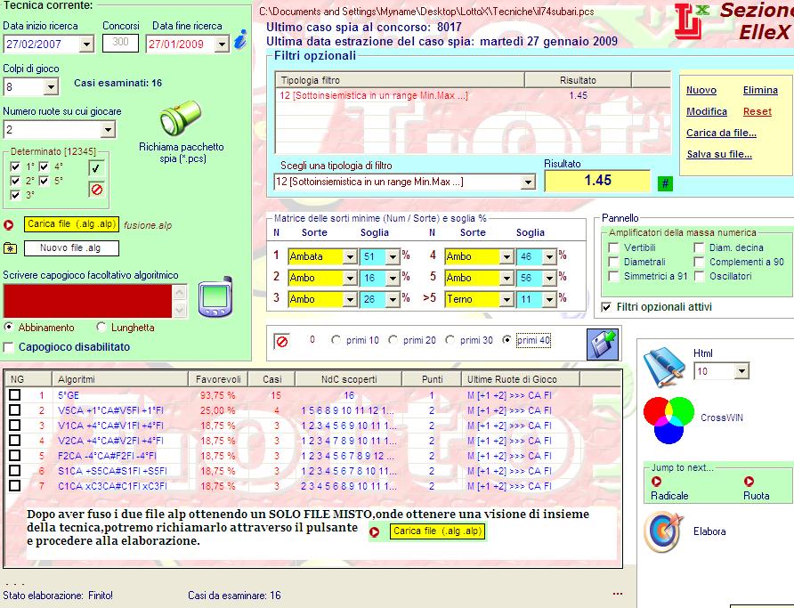Click the floppy disk save icon
This screenshot has height=608, width=794.
click(x=603, y=345)
